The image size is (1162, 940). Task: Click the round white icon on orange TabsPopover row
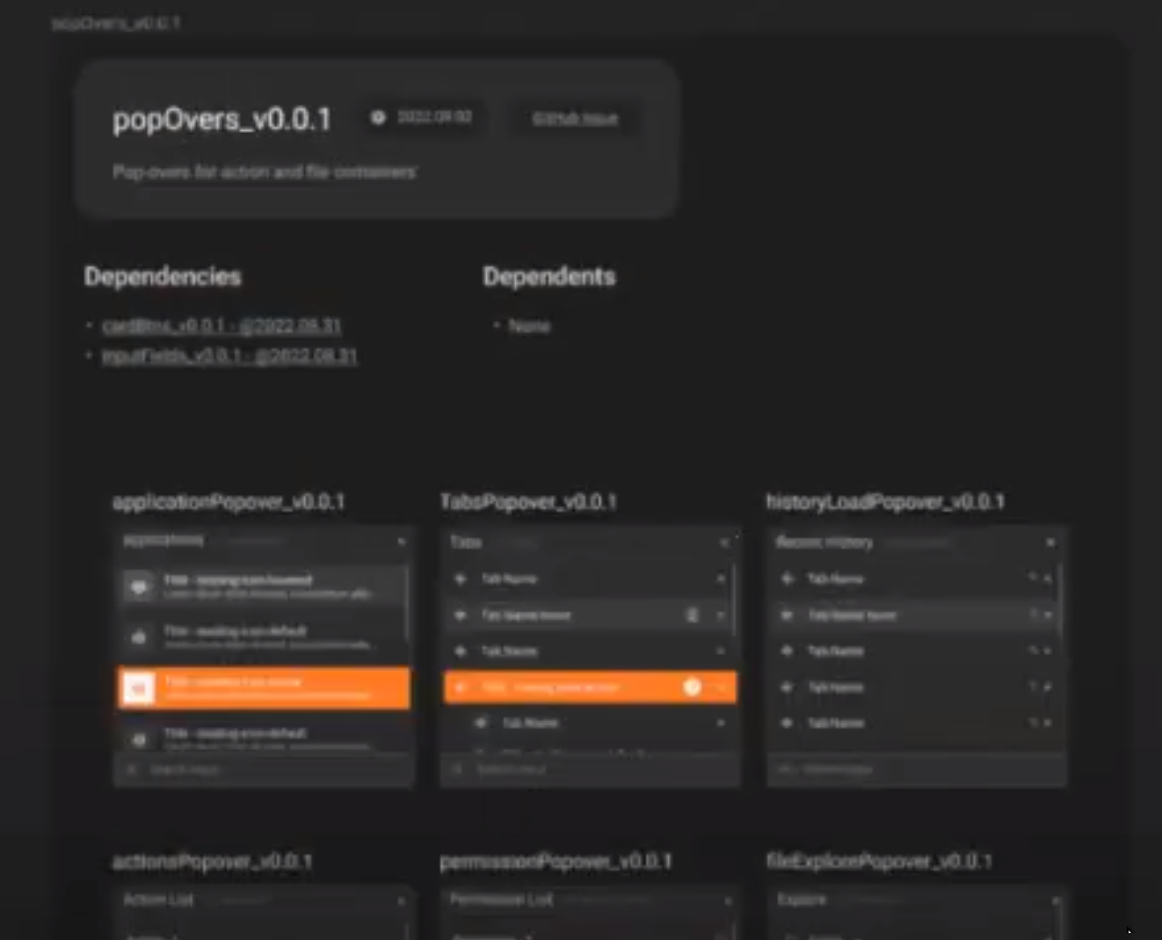(x=692, y=687)
